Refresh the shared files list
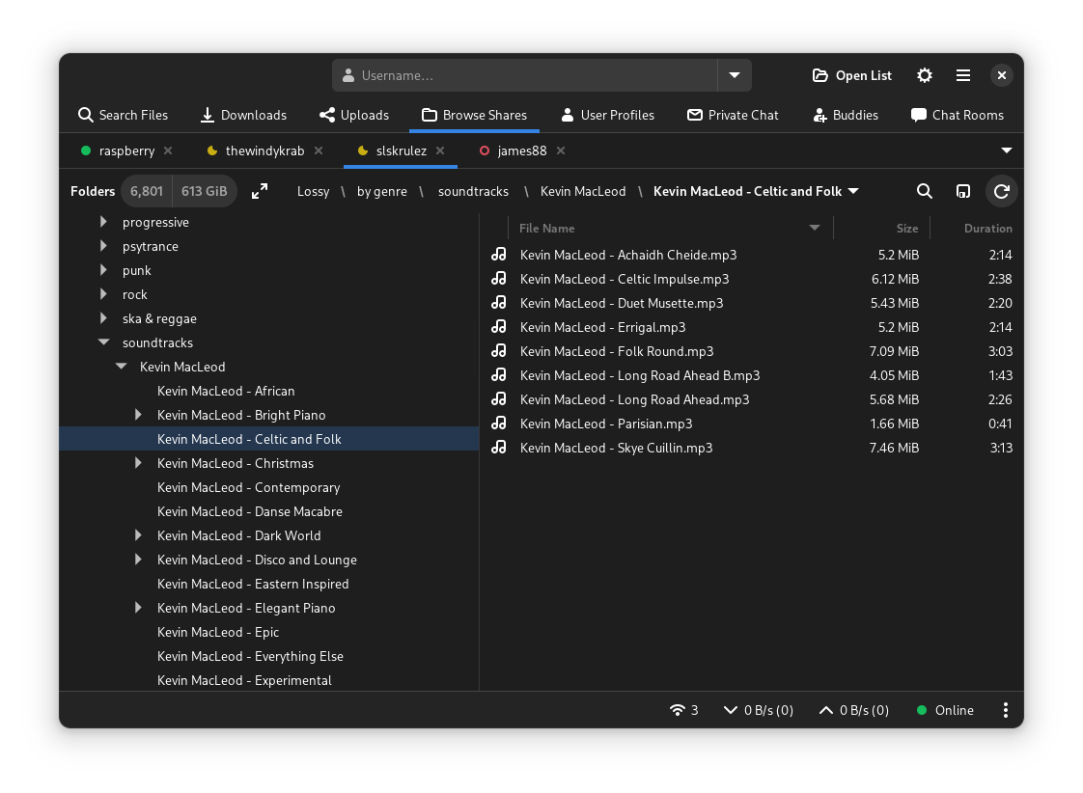 [1001, 191]
